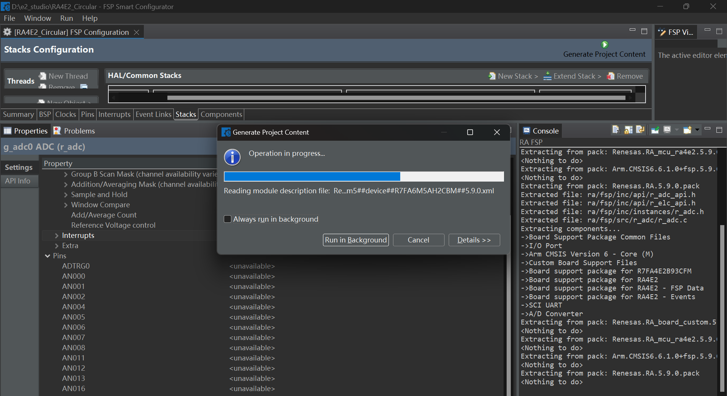This screenshot has width=727, height=396.
Task: Expand Addition/Averaging Mask property
Action: tap(66, 185)
